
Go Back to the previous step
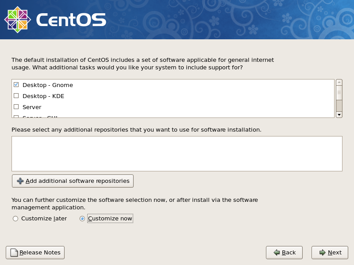[x=284, y=253]
